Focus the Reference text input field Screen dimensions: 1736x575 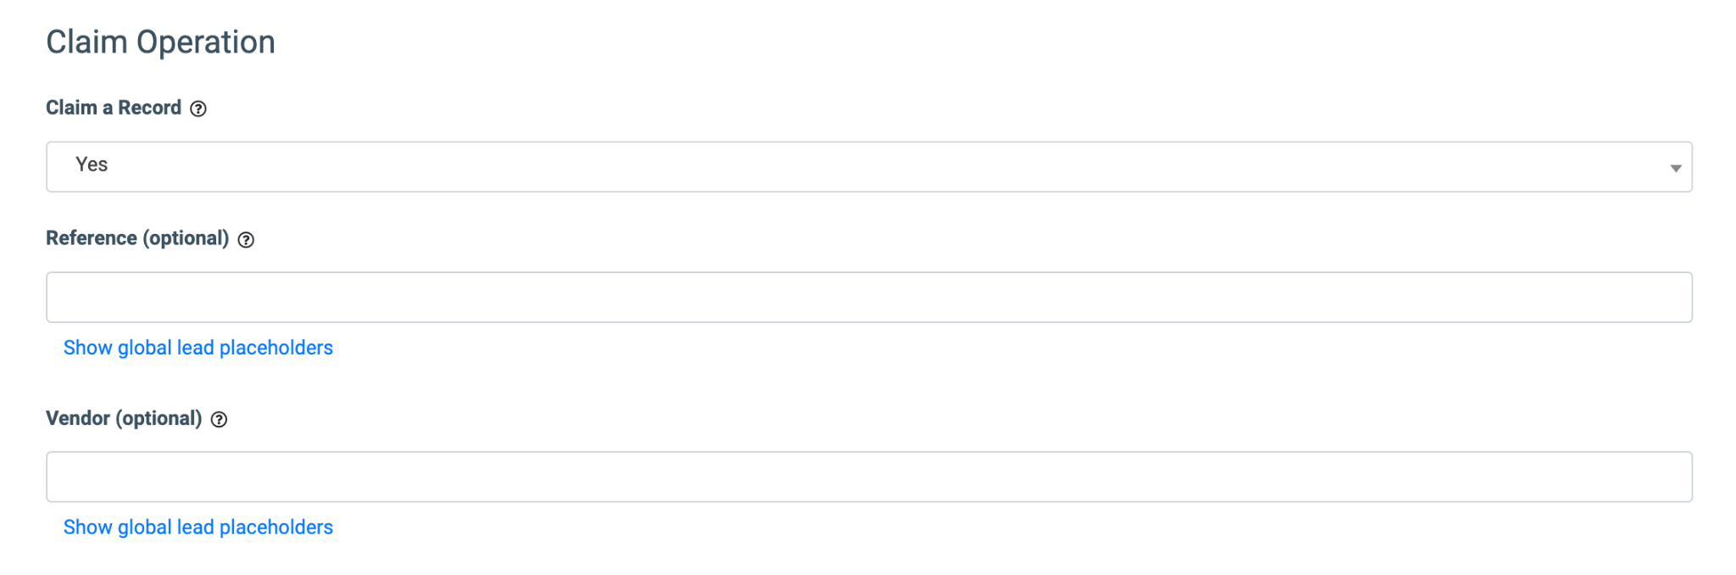(x=868, y=297)
